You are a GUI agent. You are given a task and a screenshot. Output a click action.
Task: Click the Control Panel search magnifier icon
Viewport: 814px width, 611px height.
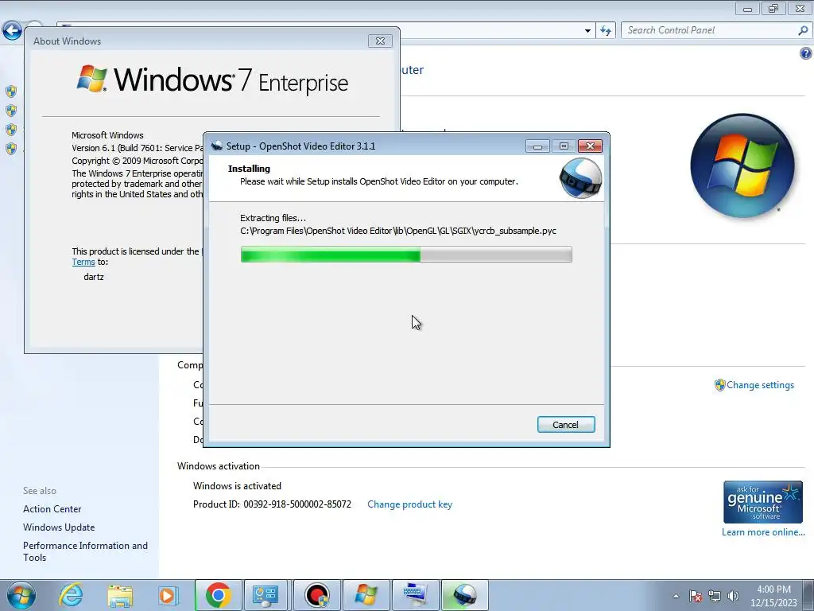803,31
